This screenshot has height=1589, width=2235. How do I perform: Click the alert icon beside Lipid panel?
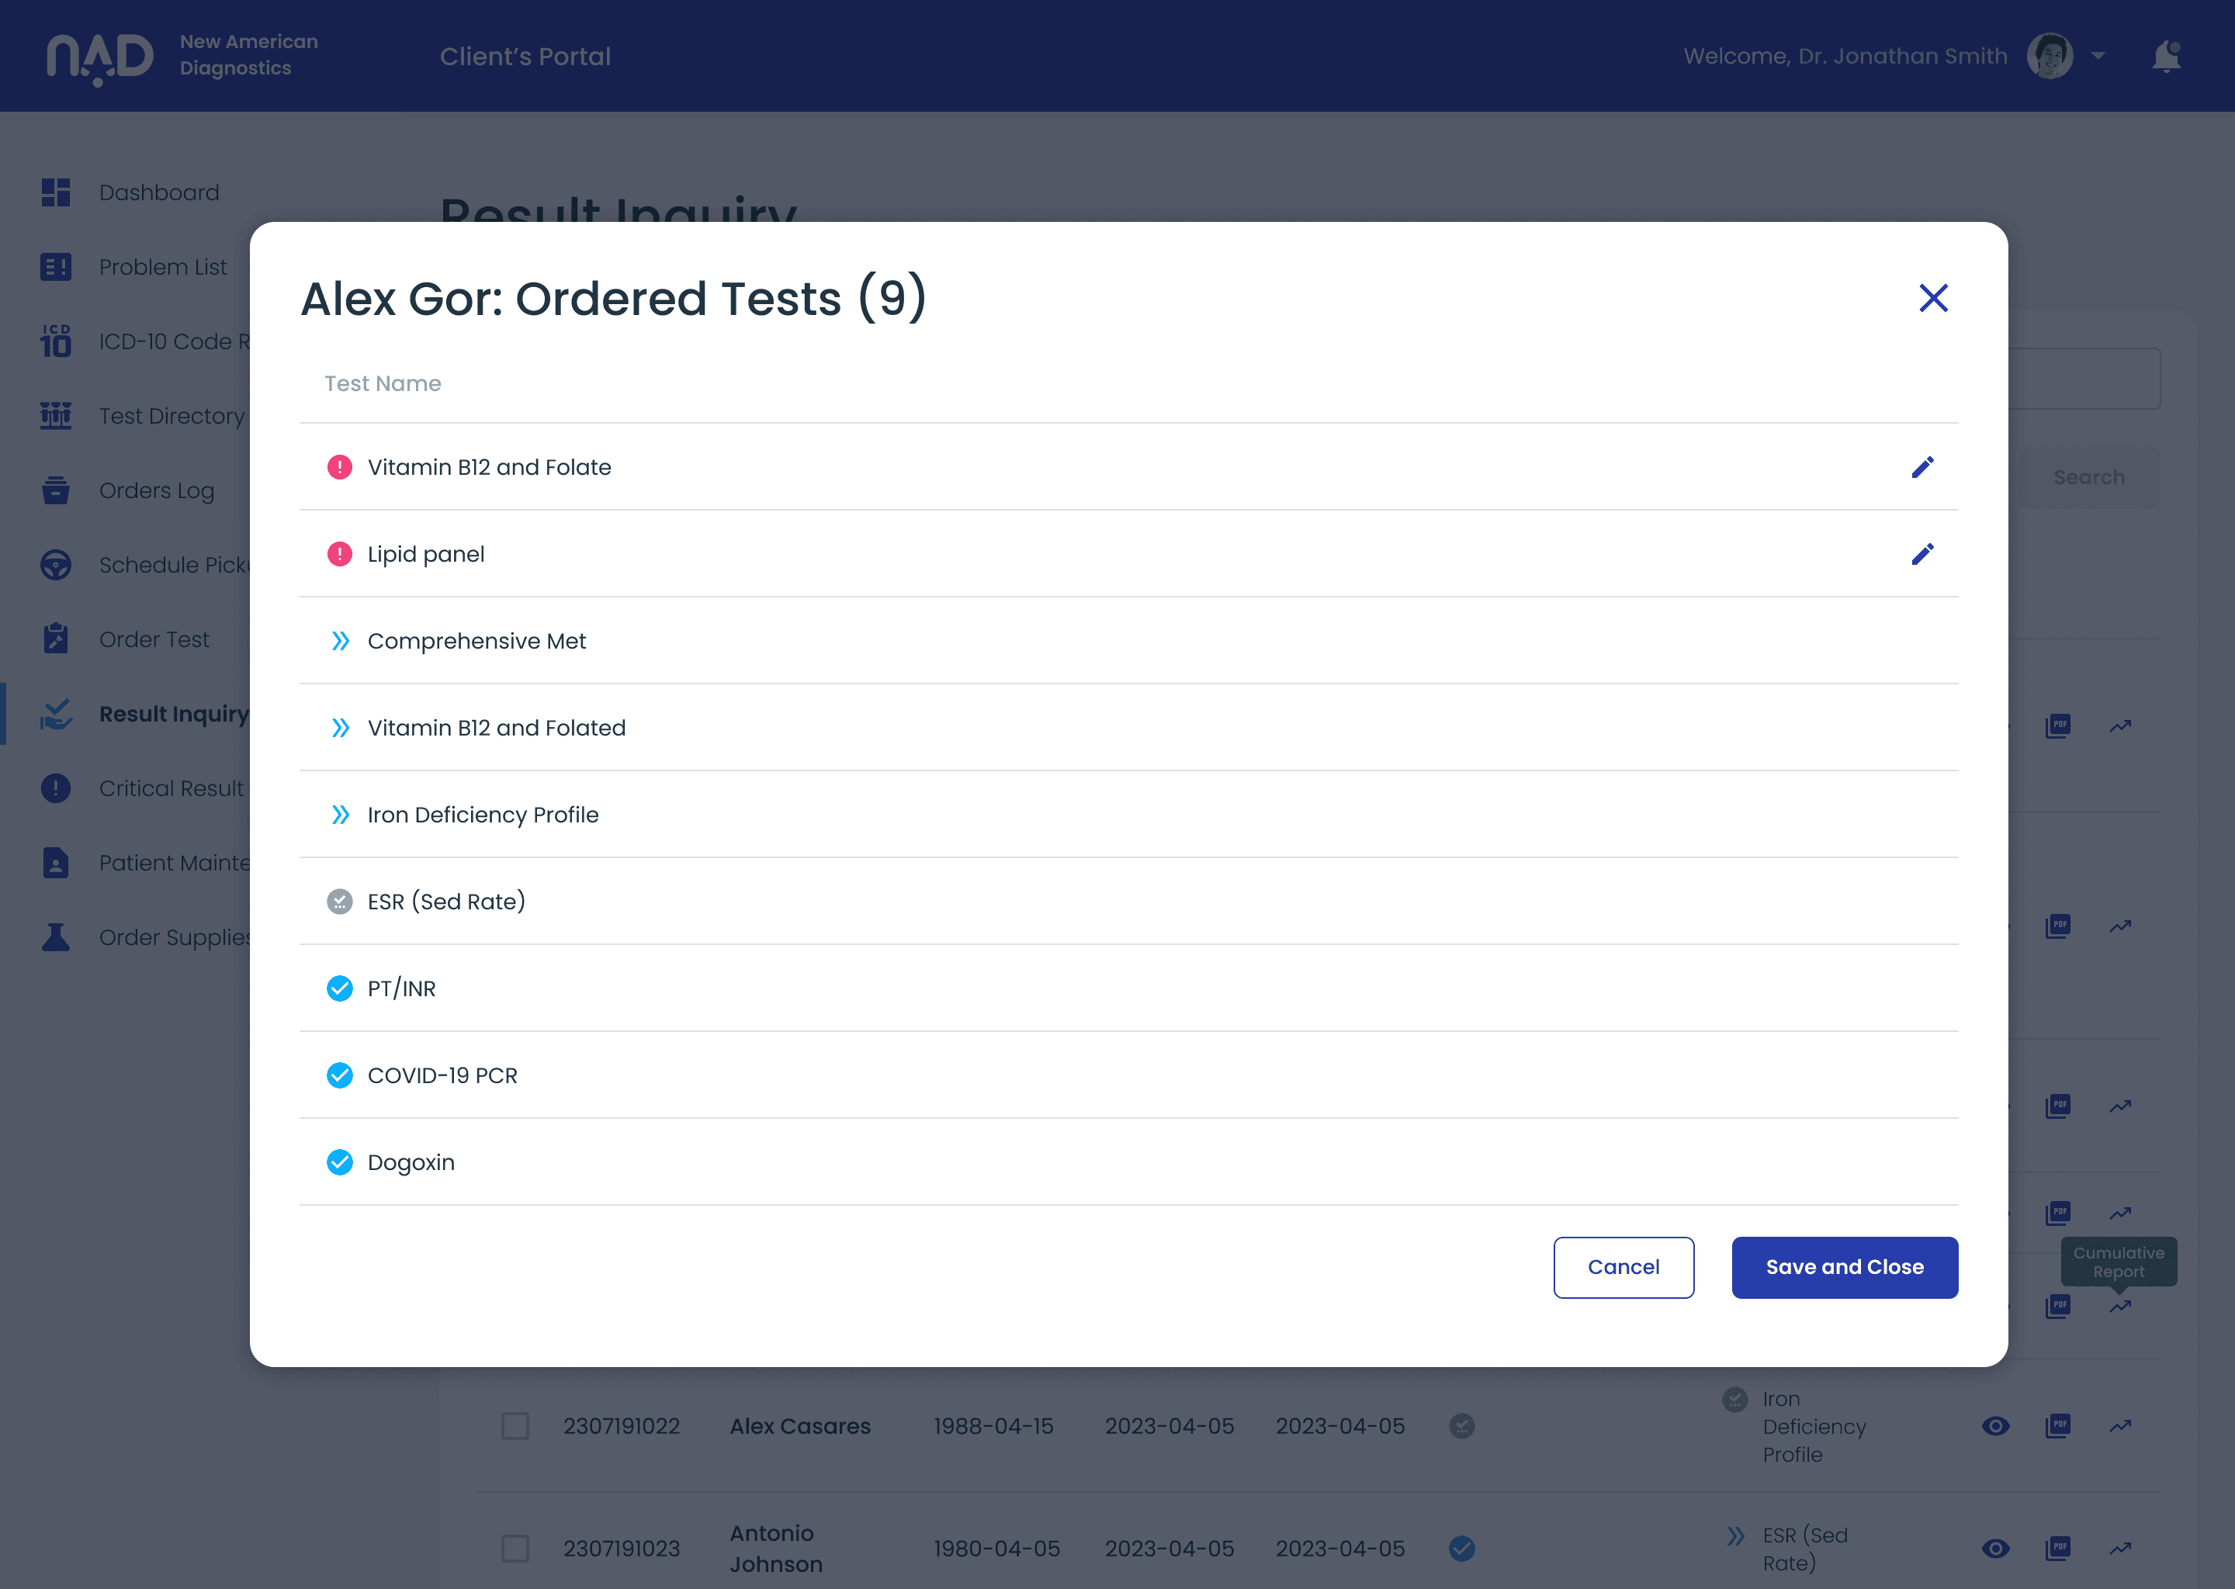[340, 554]
